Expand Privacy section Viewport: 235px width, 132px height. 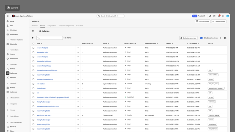[8, 110]
